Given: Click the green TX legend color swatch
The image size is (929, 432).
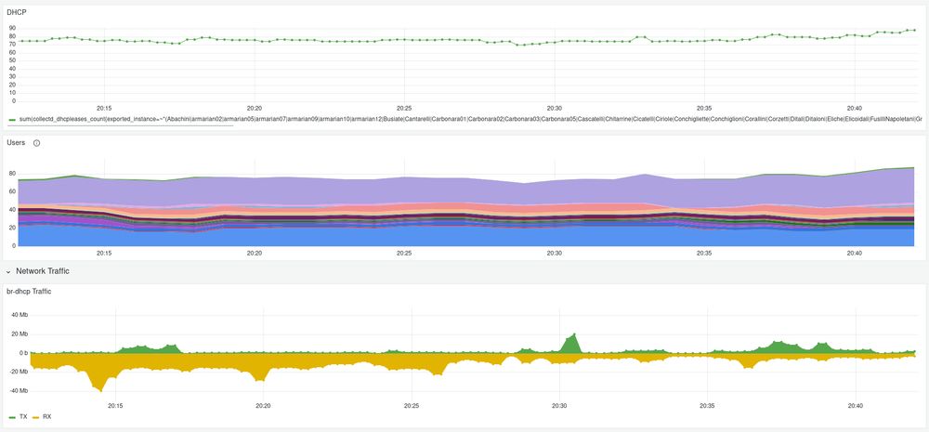Looking at the screenshot, I should point(12,417).
